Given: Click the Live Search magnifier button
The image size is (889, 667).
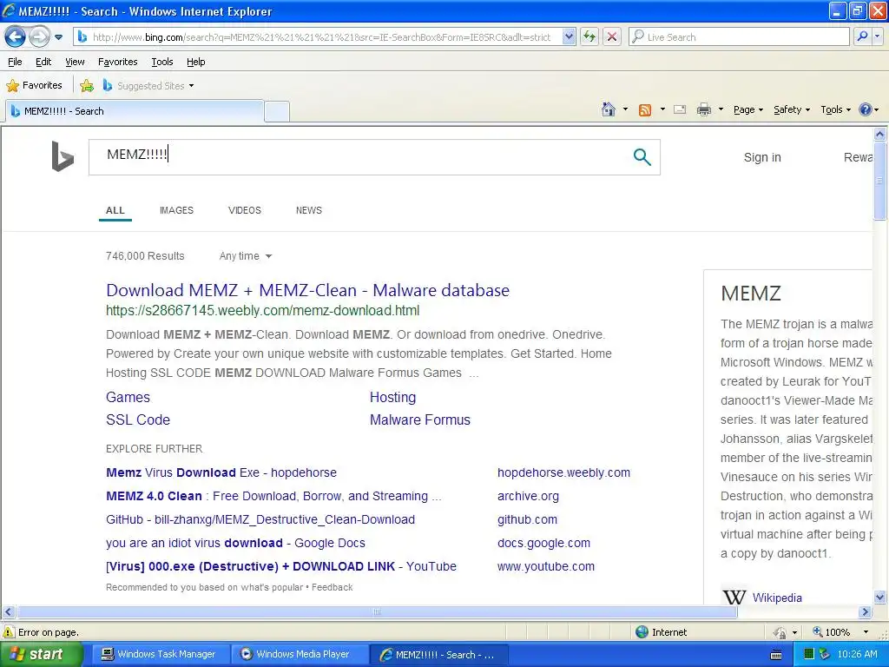Looking at the screenshot, I should (x=862, y=37).
